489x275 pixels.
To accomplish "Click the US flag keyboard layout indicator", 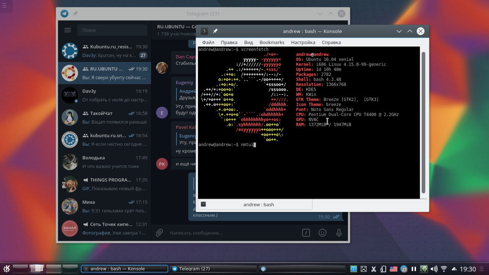I will [393, 269].
